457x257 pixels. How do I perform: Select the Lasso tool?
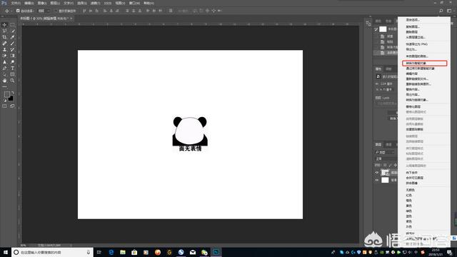tap(4, 31)
